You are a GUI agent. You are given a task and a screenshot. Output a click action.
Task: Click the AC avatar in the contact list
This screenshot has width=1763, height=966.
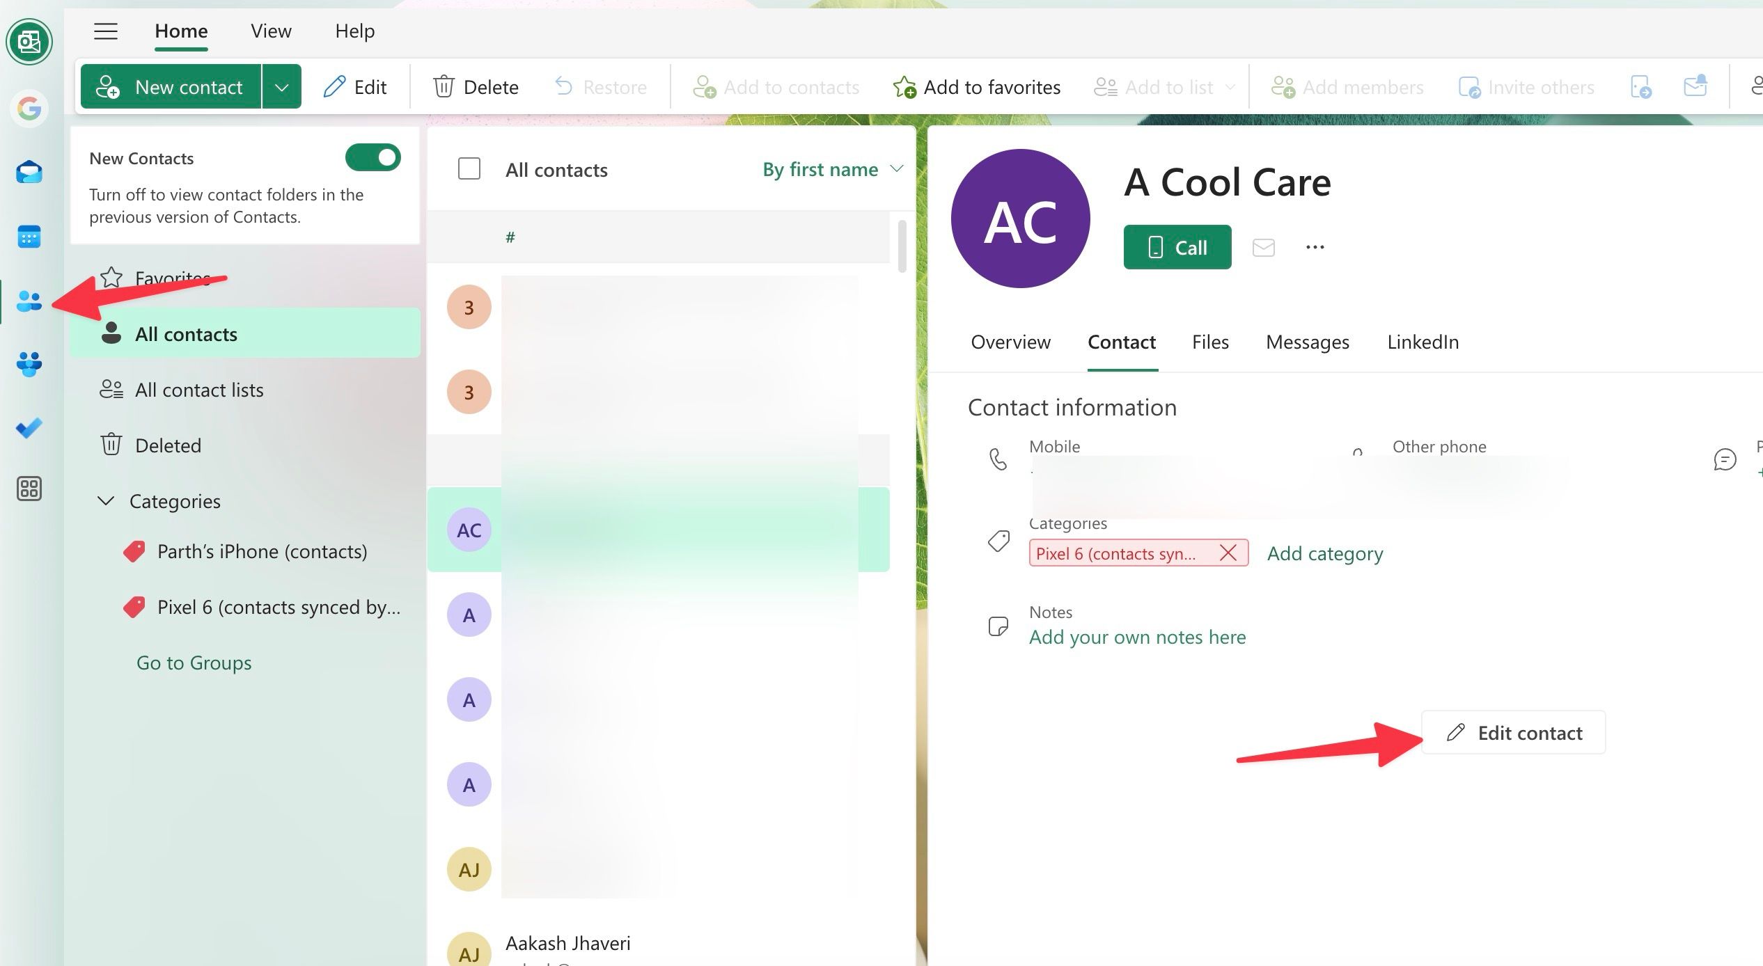[469, 530]
